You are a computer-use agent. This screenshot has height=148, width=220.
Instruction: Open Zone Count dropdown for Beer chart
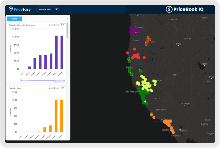[63, 88]
